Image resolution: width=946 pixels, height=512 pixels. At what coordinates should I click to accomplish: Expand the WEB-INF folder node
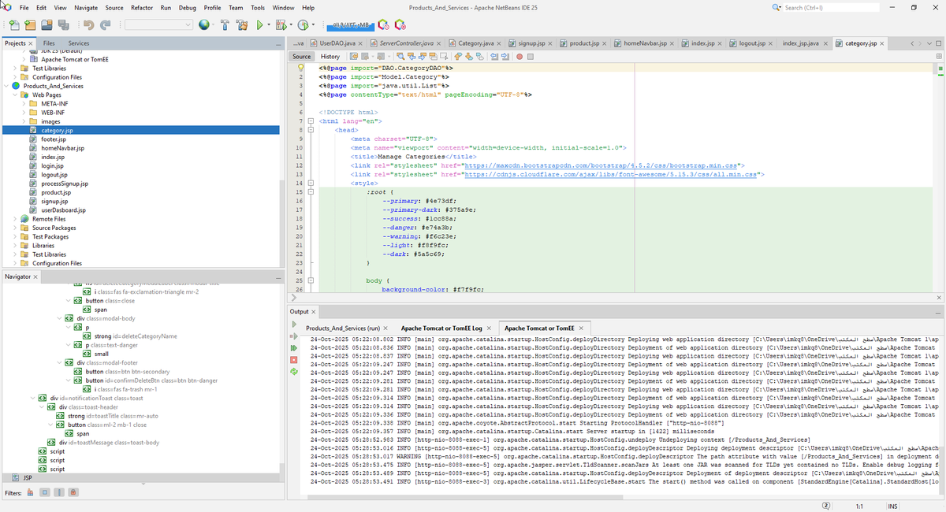pos(24,113)
